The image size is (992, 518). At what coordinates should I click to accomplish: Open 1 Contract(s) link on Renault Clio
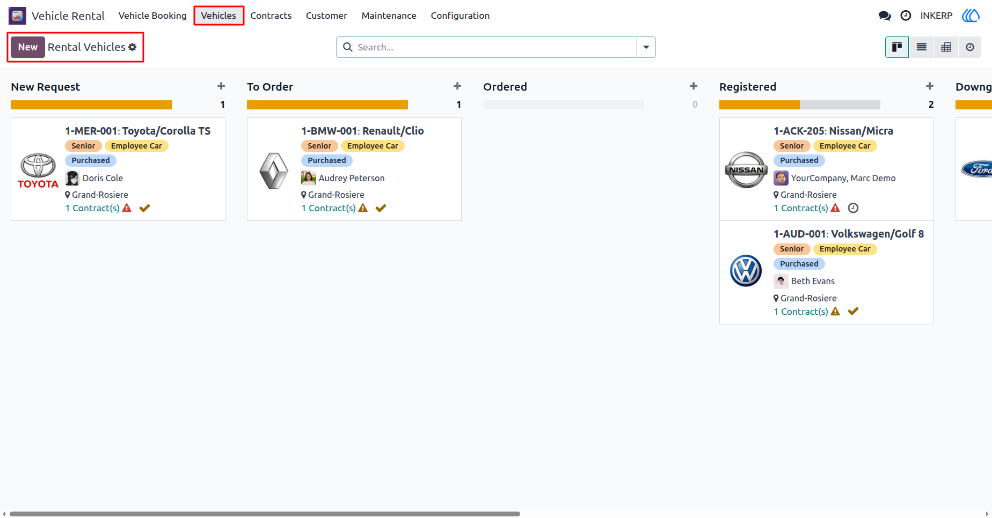click(x=329, y=208)
